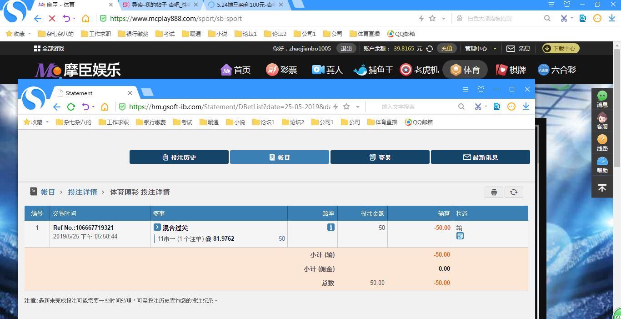The image size is (621, 319).
Task: Click back-to-top arrow in right sidebar
Action: [x=602, y=188]
